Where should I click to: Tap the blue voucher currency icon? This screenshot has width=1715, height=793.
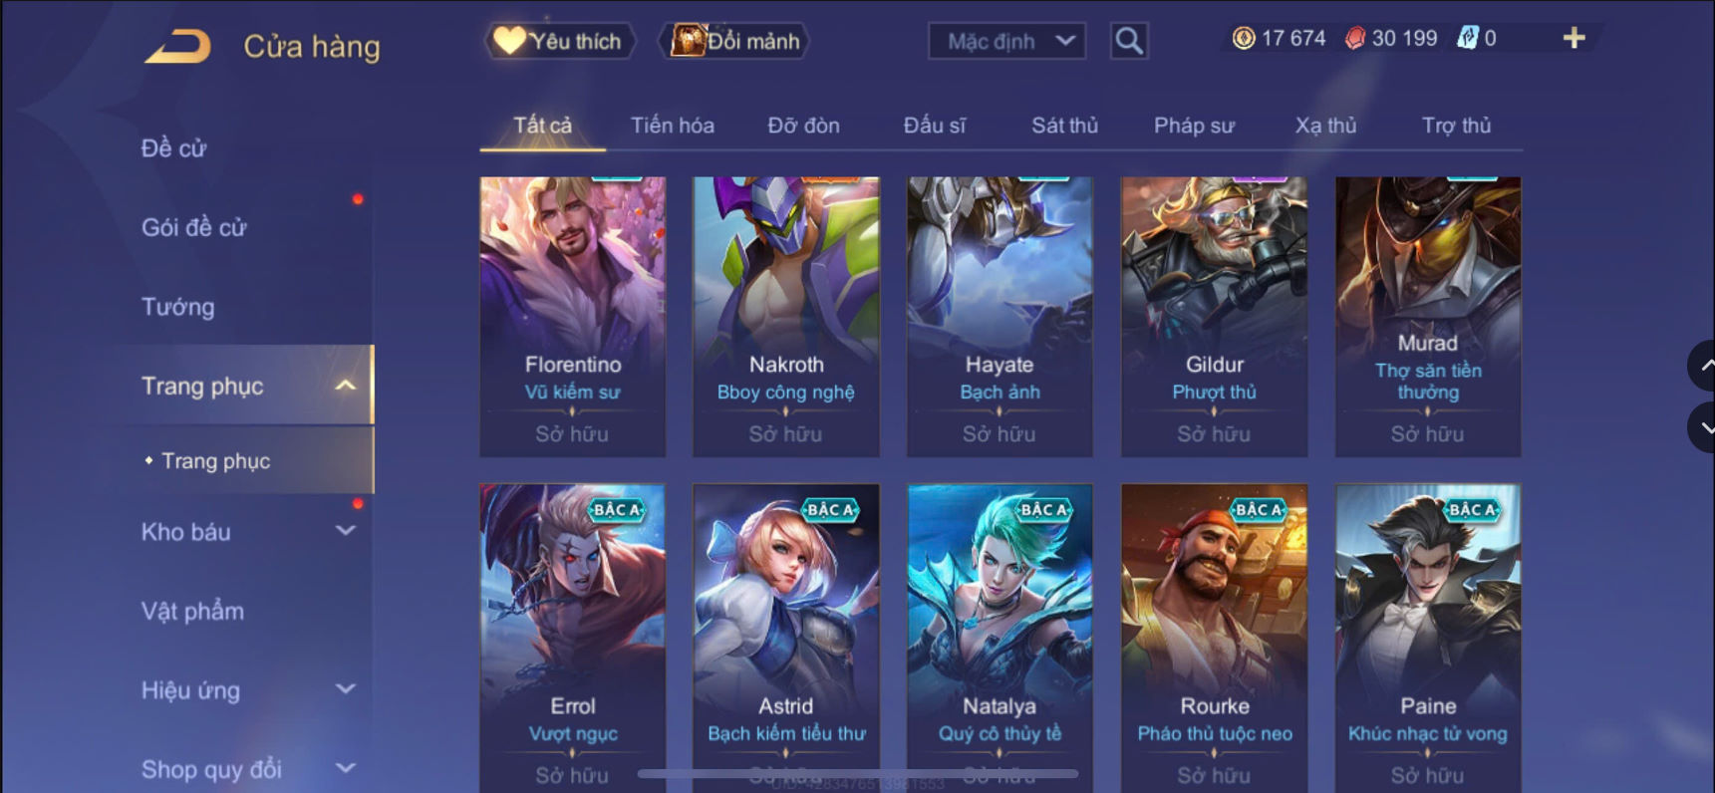click(1467, 38)
